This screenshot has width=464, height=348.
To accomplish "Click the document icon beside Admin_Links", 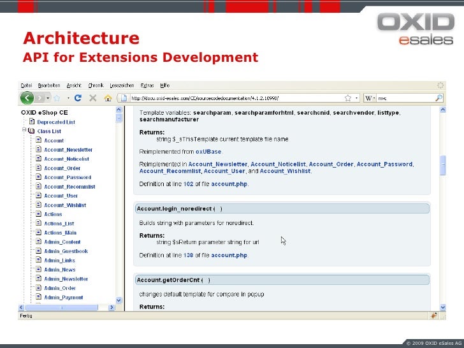I will 38,260.
